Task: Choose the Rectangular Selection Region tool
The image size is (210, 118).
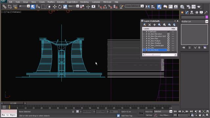Action: (43, 7)
